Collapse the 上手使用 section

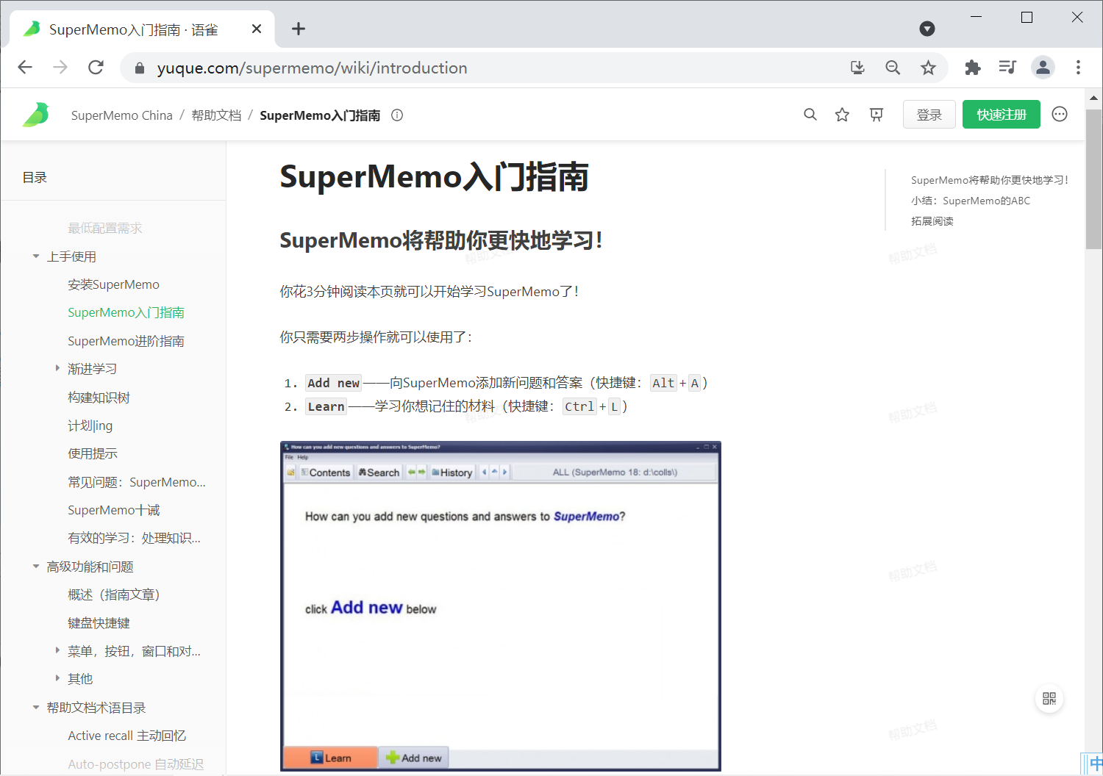click(x=36, y=256)
